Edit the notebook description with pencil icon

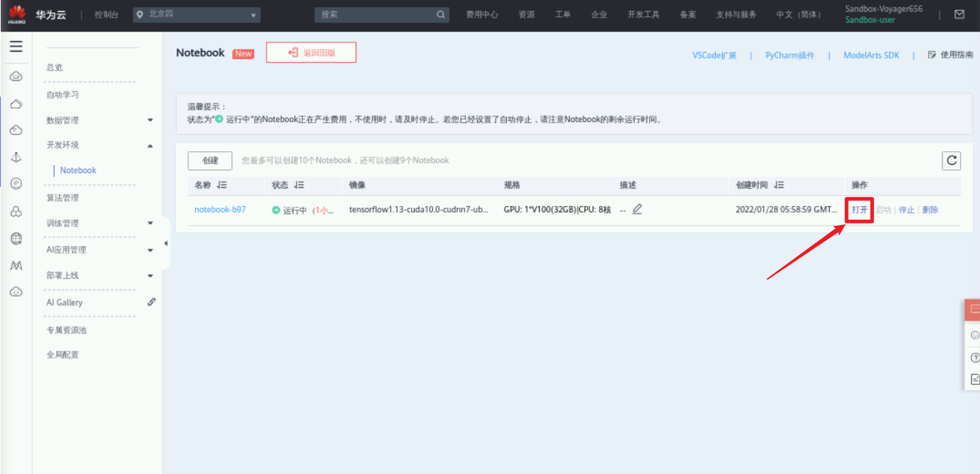pyautogui.click(x=637, y=210)
